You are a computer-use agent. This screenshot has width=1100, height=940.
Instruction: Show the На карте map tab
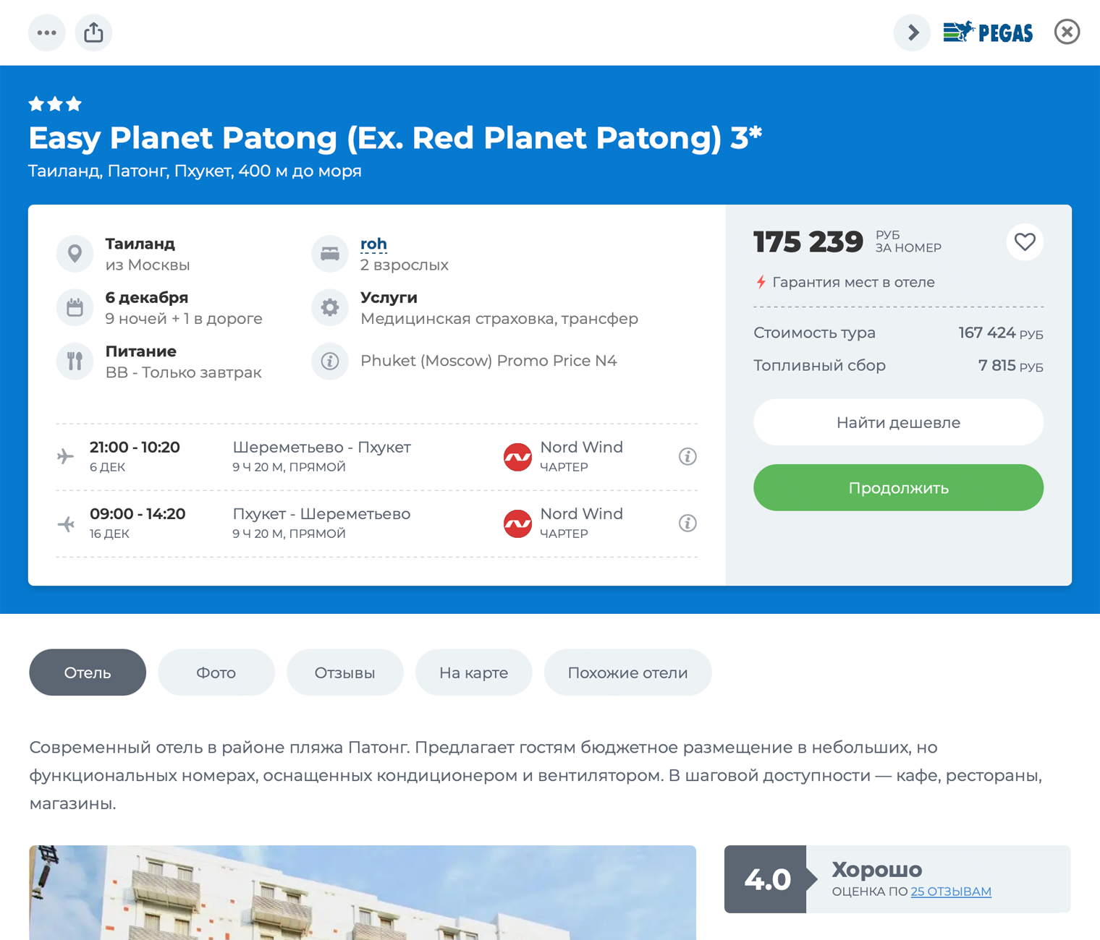pos(473,672)
